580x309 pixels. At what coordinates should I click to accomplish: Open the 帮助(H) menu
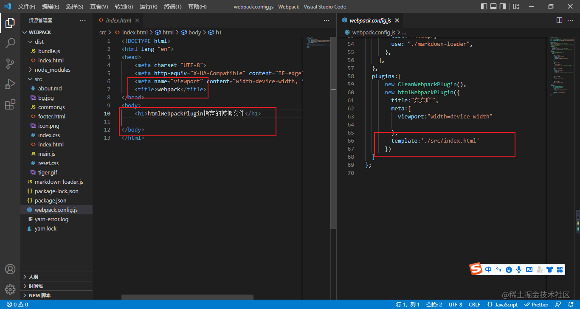(x=197, y=6)
